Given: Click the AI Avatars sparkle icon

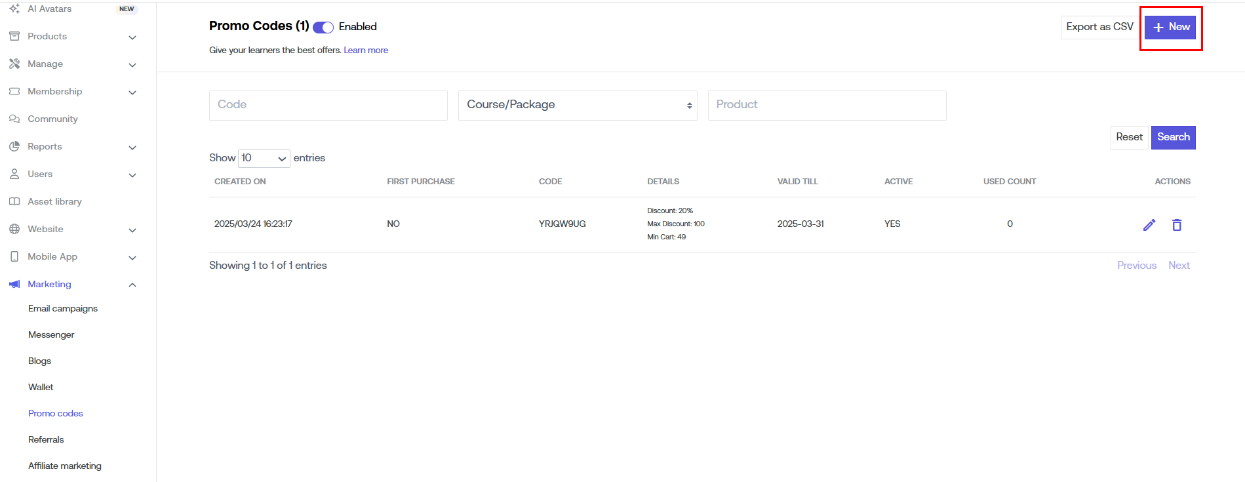Looking at the screenshot, I should (14, 9).
